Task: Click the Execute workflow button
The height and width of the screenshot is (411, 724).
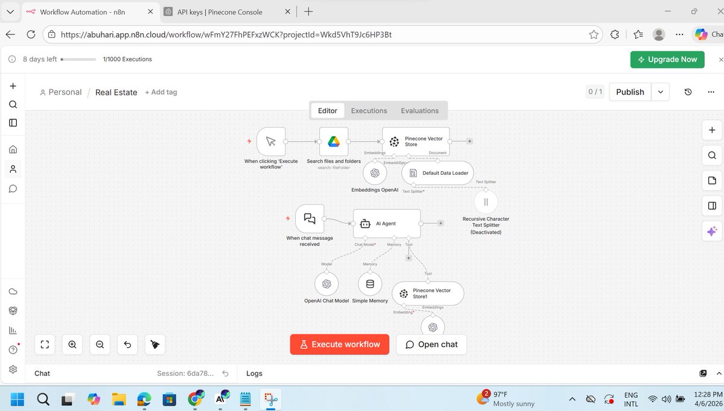Action: click(339, 344)
